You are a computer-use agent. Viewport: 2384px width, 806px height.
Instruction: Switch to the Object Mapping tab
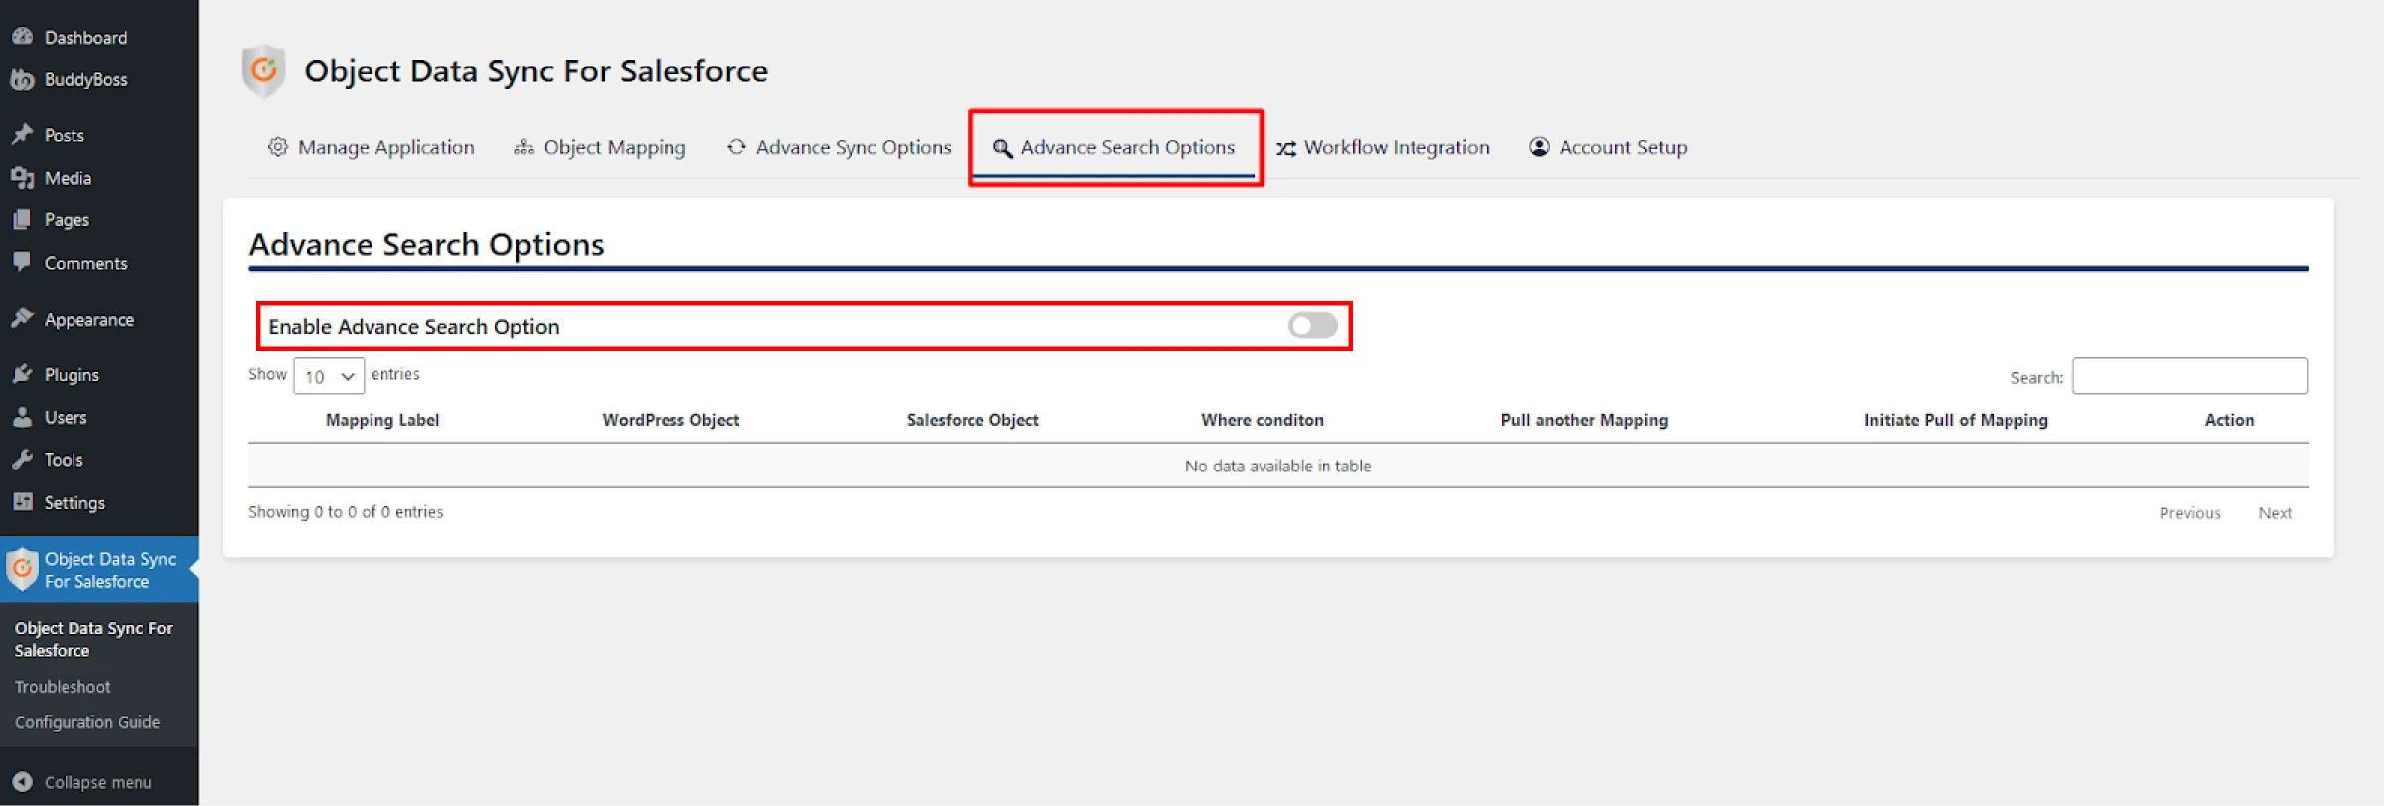click(x=599, y=147)
